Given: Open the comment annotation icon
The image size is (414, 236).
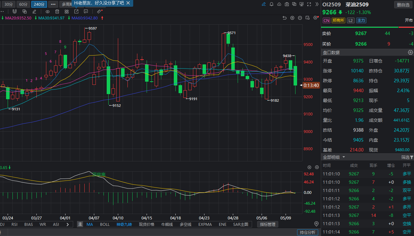Looking at the screenshot, I should click(86, 11).
